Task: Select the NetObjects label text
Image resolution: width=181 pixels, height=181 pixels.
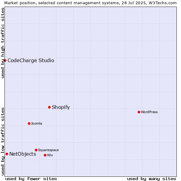Action: pyautogui.click(x=23, y=154)
